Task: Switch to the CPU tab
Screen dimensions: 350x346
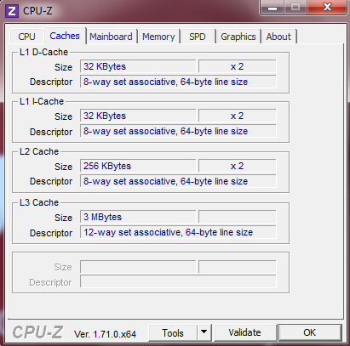Action: coord(26,37)
